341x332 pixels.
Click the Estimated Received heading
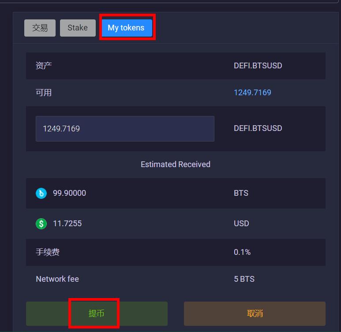point(176,164)
